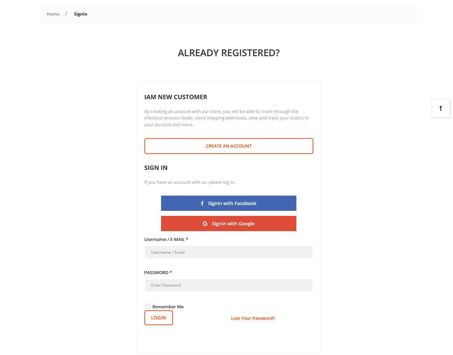Click into the Enter Password field
The image size is (453, 355).
(x=229, y=285)
